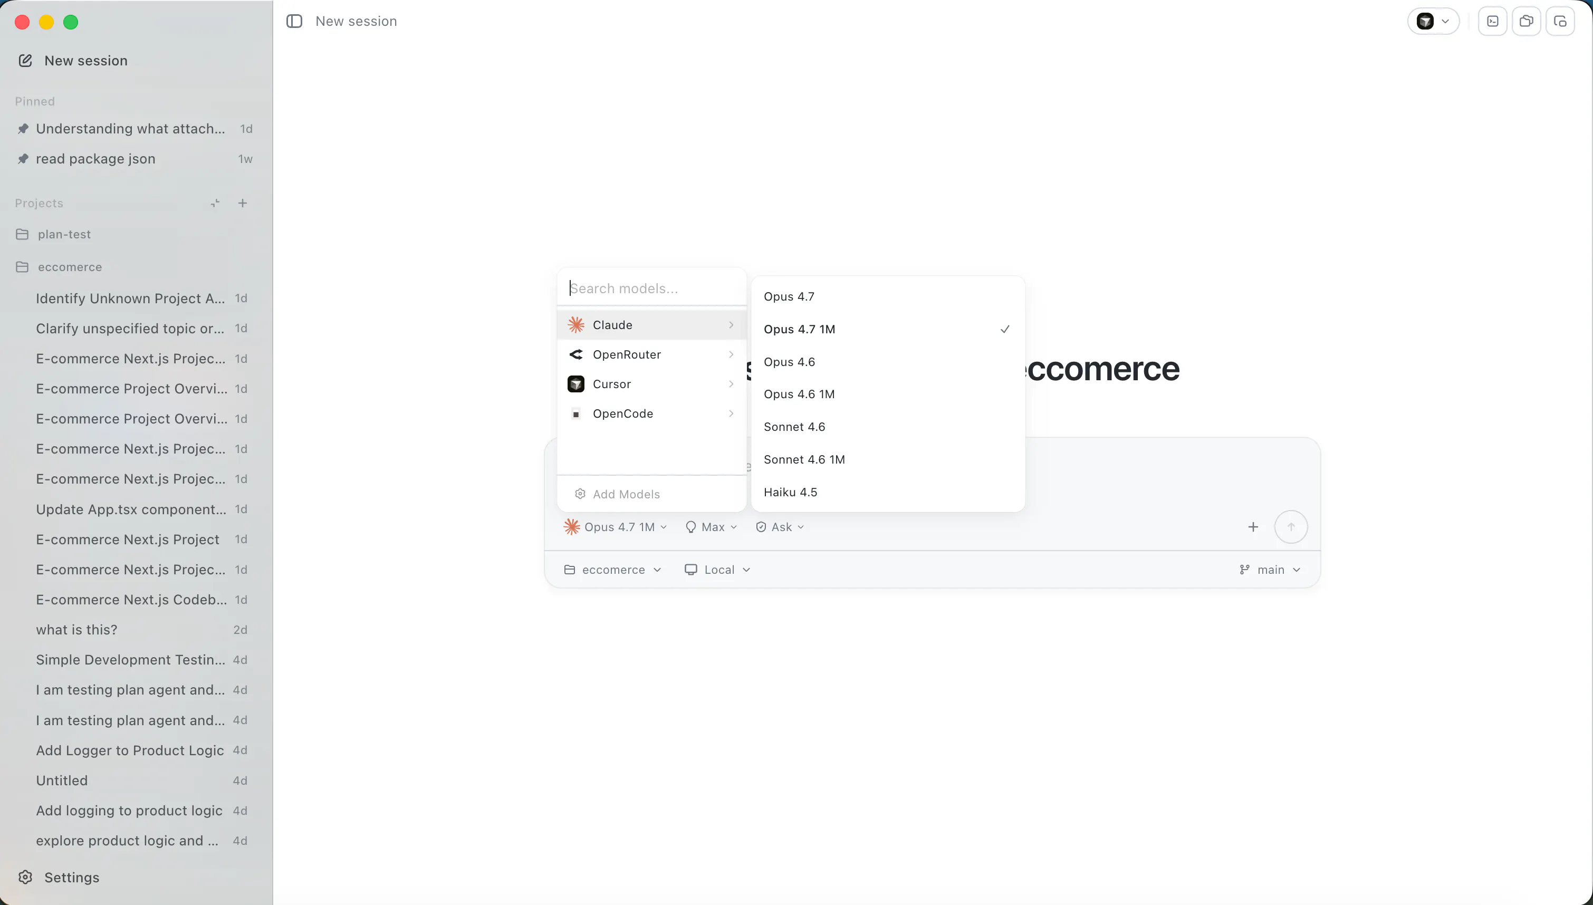Open the terminal panel icon
The image size is (1593, 905).
point(1492,21)
